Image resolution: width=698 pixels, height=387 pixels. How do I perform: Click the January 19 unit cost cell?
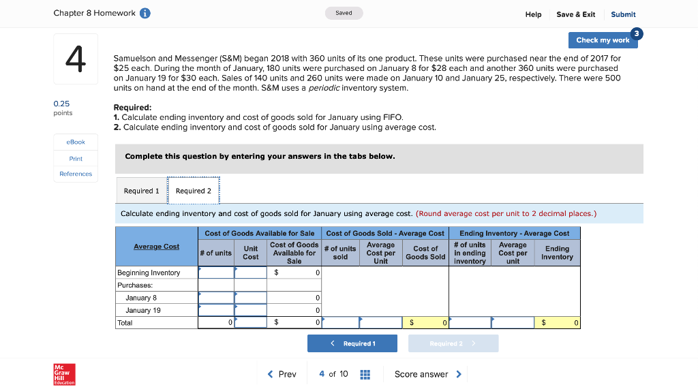[251, 310]
